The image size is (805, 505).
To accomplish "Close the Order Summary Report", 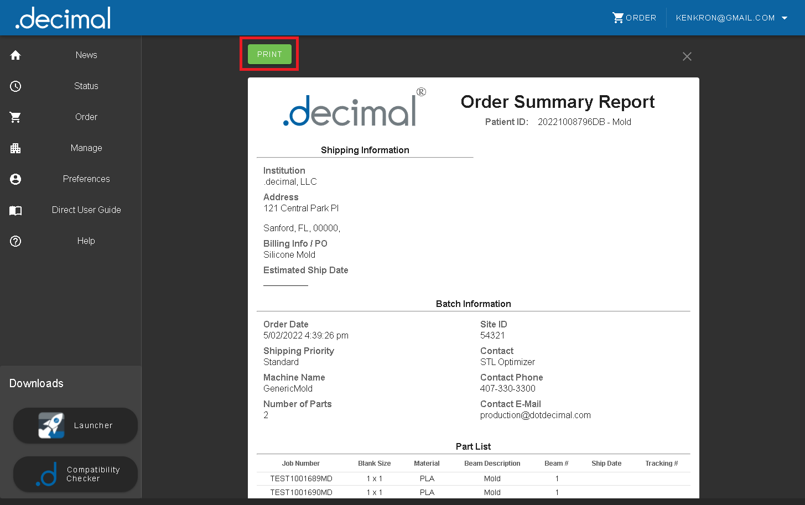I will click(x=687, y=56).
